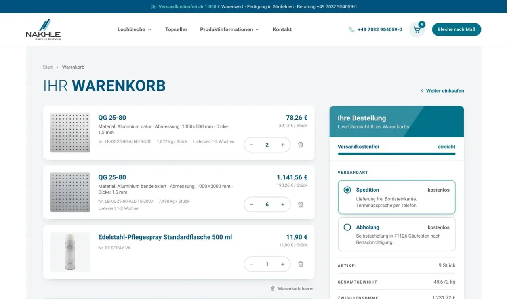
Task: Decrease quantity of Aluminium natur QG 25-80
Action: 252,145
